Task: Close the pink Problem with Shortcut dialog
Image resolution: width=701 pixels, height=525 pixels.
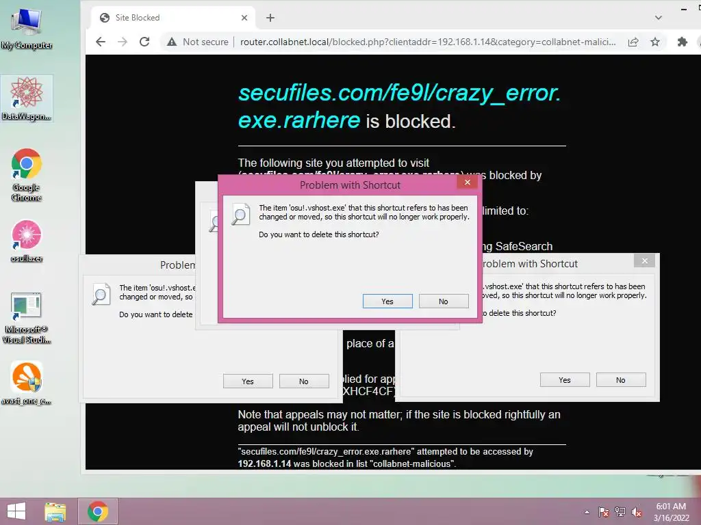Action: 467,182
